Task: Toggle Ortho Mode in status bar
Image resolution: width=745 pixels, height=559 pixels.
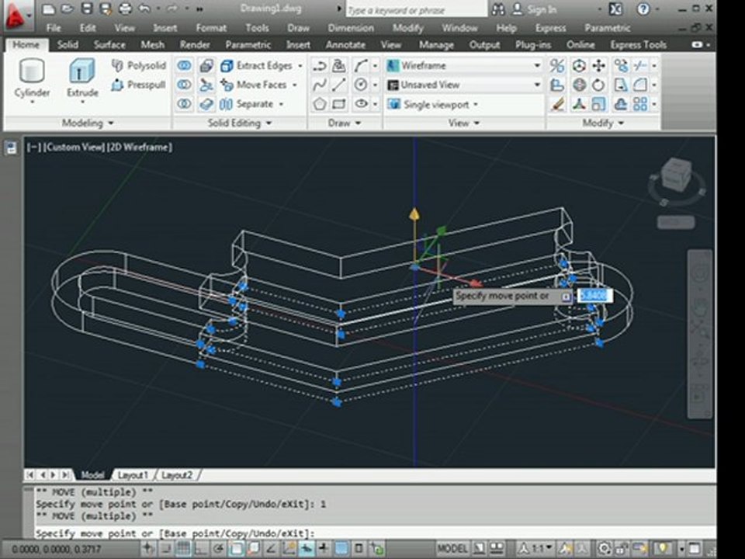Action: click(x=201, y=549)
